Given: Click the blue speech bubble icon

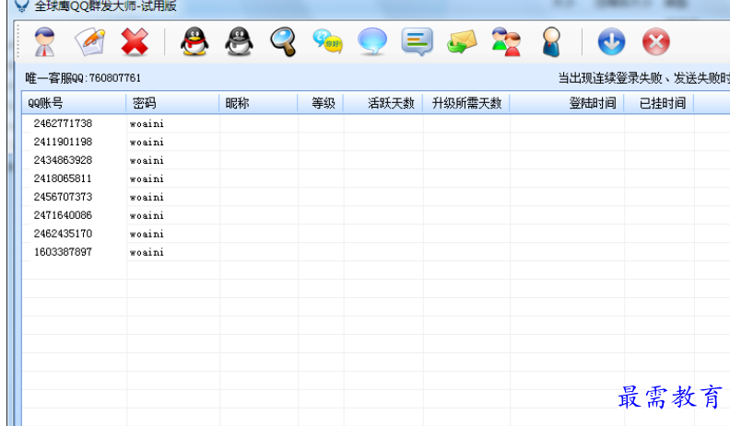Looking at the screenshot, I should (372, 41).
